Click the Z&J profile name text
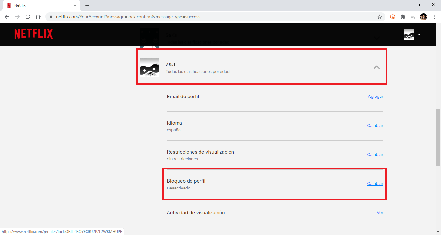The width and height of the screenshot is (441, 235). pyautogui.click(x=170, y=65)
